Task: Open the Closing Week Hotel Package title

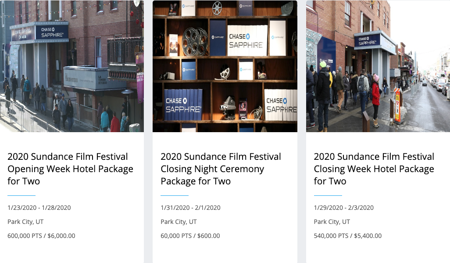Action: (374, 169)
